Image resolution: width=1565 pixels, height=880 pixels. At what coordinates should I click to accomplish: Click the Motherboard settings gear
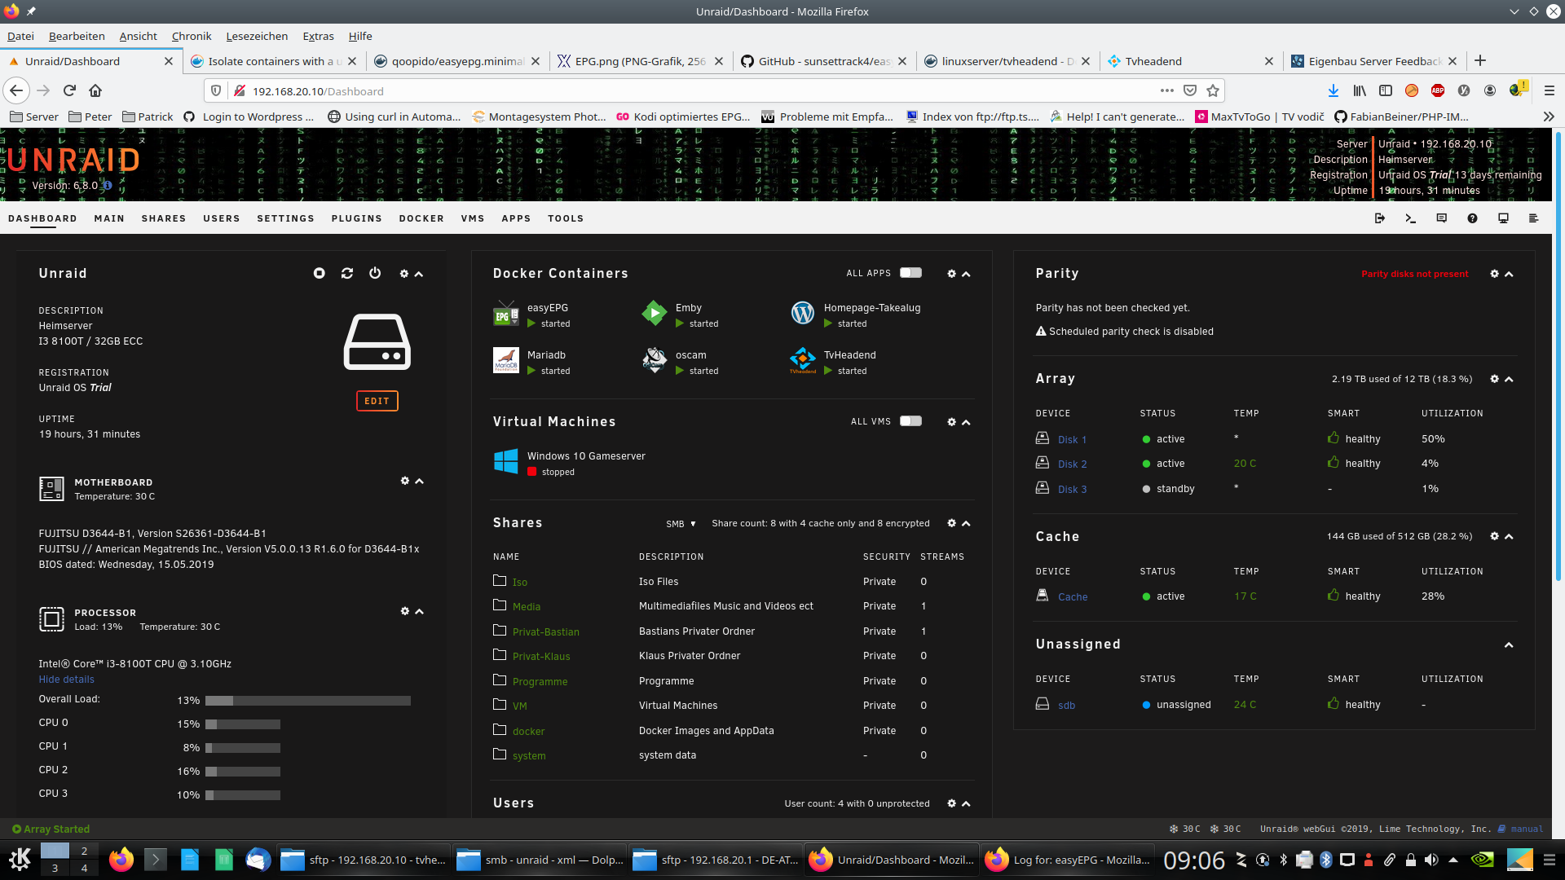[404, 481]
